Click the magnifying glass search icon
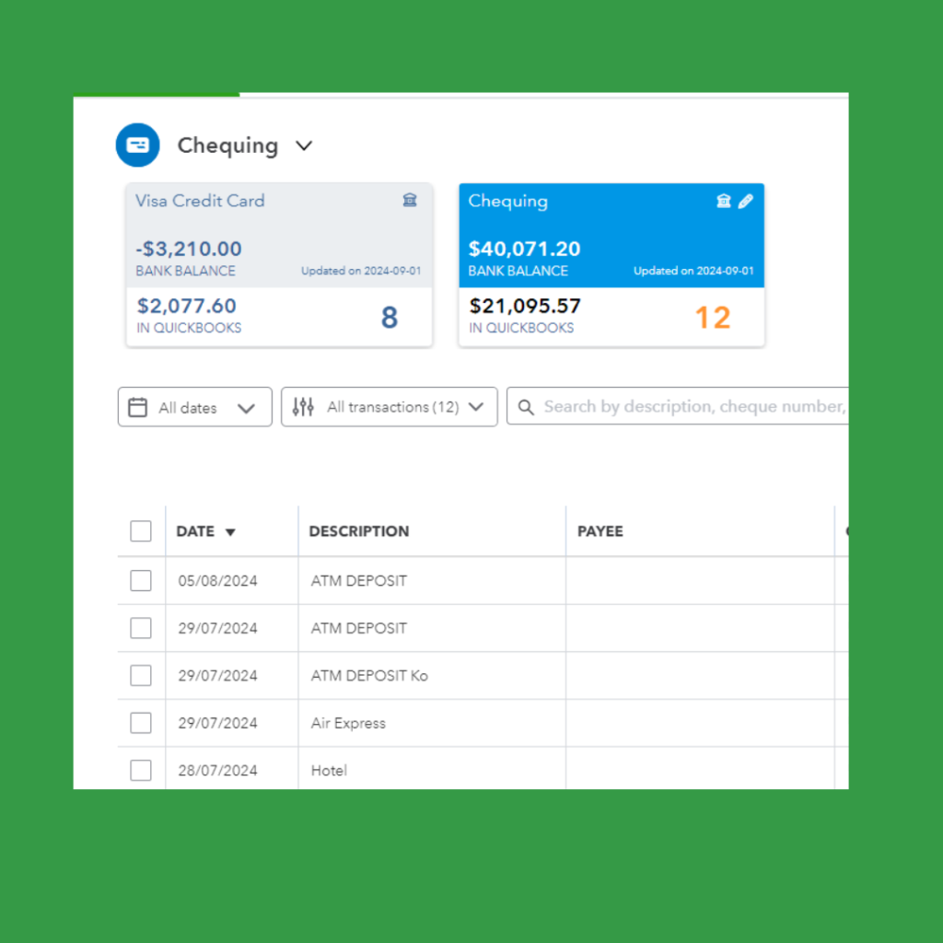Viewport: 943px width, 943px height. [526, 407]
